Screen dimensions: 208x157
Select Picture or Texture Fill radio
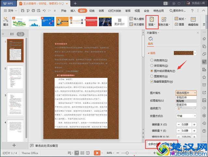152,71
